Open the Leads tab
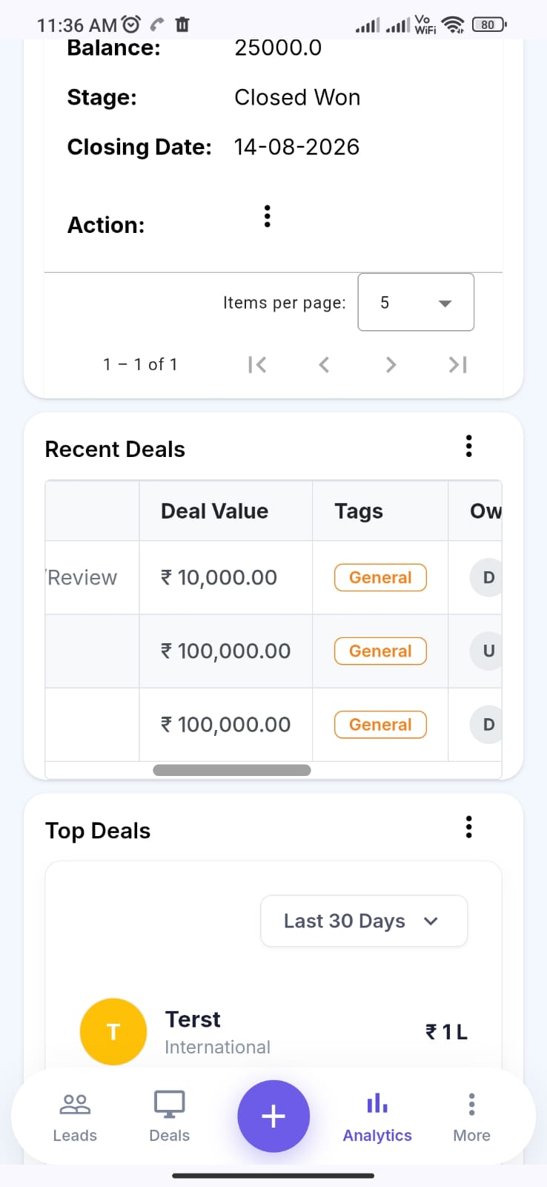Image resolution: width=547 pixels, height=1187 pixels. [x=75, y=1117]
